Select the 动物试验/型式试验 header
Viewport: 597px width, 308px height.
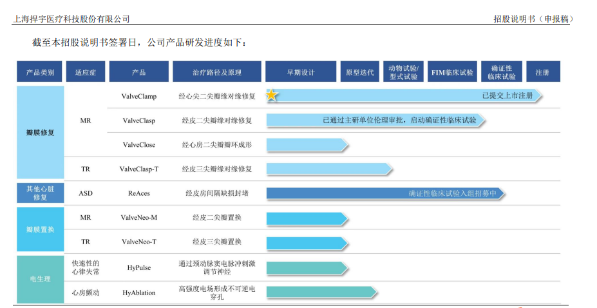403,72
